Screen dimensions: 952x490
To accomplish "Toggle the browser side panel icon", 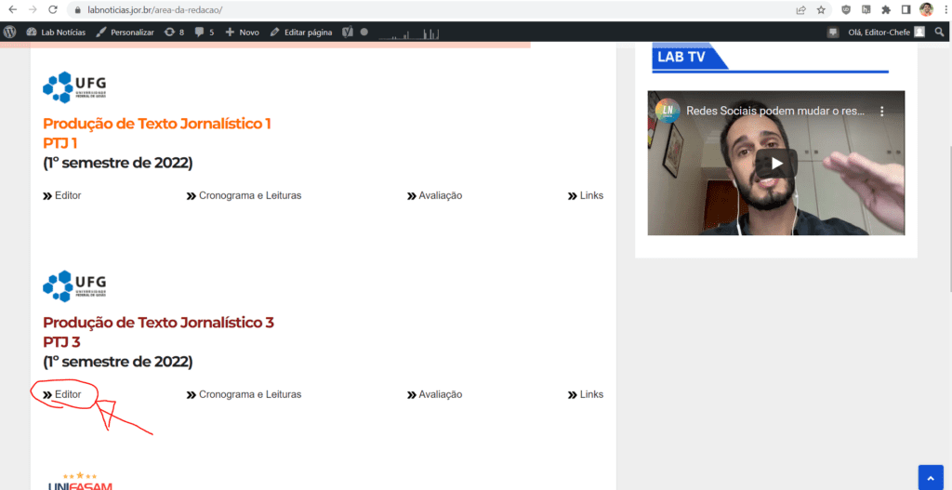I will 906,10.
